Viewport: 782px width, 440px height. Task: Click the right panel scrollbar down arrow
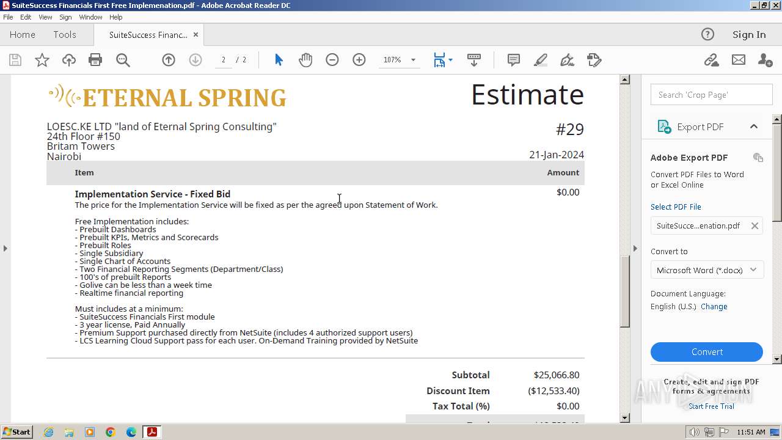[x=777, y=359]
